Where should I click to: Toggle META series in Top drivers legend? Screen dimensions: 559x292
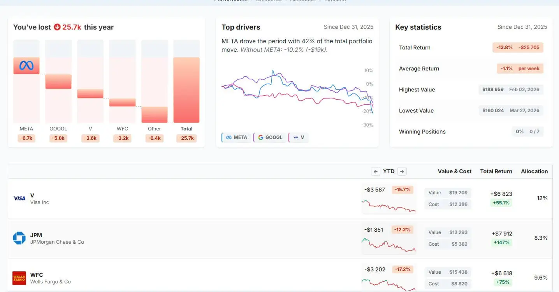pos(236,137)
